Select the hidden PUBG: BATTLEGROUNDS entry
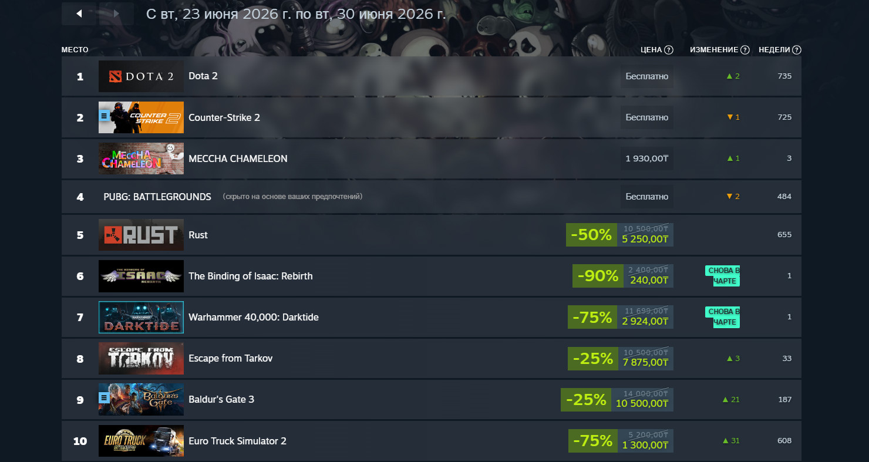This screenshot has width=869, height=462. (432, 197)
